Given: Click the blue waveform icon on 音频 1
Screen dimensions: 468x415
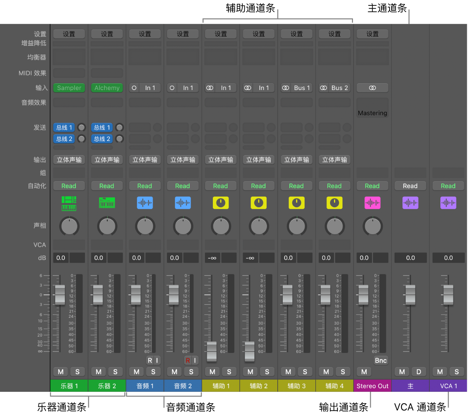Looking at the screenshot, I should pos(145,203).
